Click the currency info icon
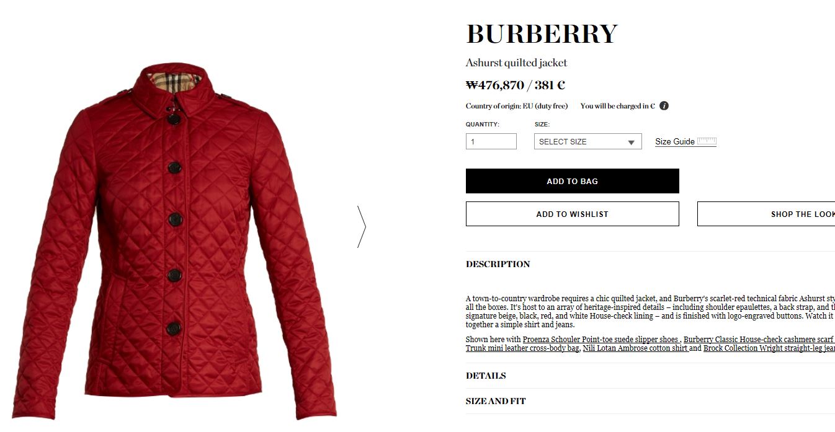Viewport: 835px width, 432px height. point(664,106)
